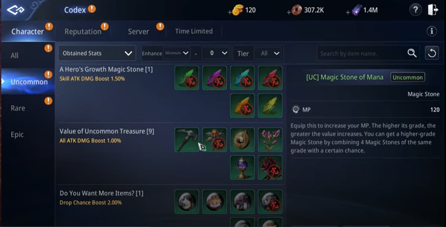Click the back arrow icon at top-left

click(15, 10)
